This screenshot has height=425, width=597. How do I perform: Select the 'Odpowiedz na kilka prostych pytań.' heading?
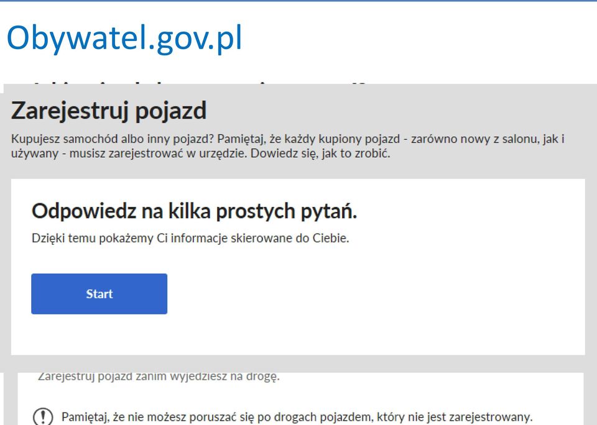194,211
